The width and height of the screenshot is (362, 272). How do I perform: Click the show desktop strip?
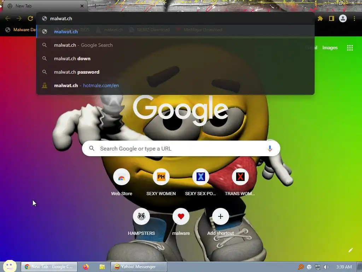[359, 267]
